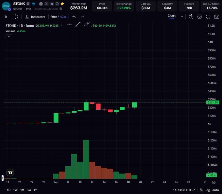The image size is (222, 194).
Task: Click the magnifier search icon in header
Action: (57, 4)
